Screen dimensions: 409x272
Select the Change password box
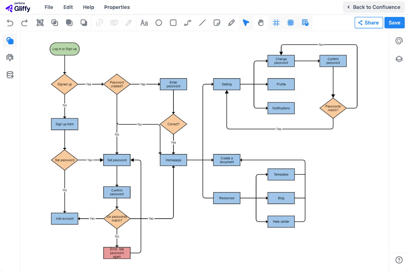(x=281, y=61)
